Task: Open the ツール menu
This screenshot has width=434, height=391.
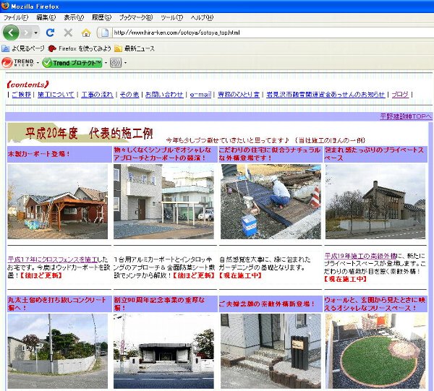Action: tap(172, 17)
